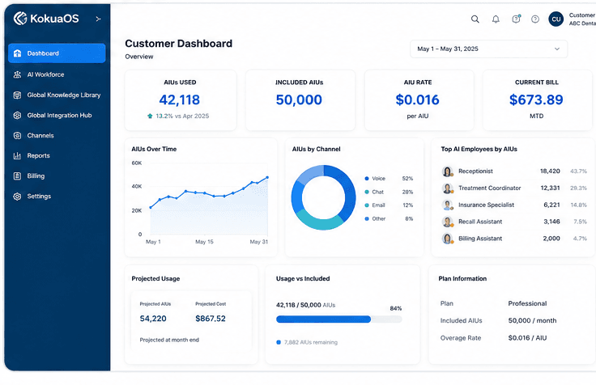Click the Usage vs Included progress bar
Viewport: 596px width, 385px height.
(x=338, y=319)
